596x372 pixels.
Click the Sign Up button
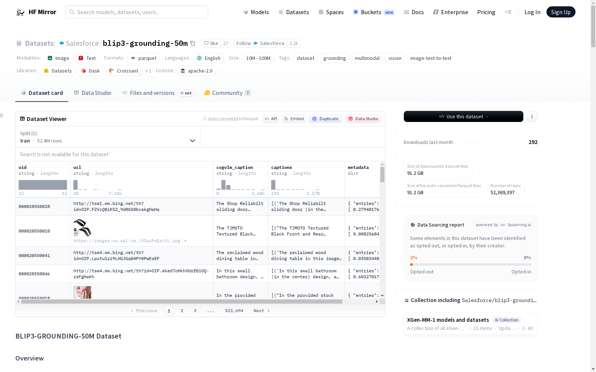click(561, 12)
